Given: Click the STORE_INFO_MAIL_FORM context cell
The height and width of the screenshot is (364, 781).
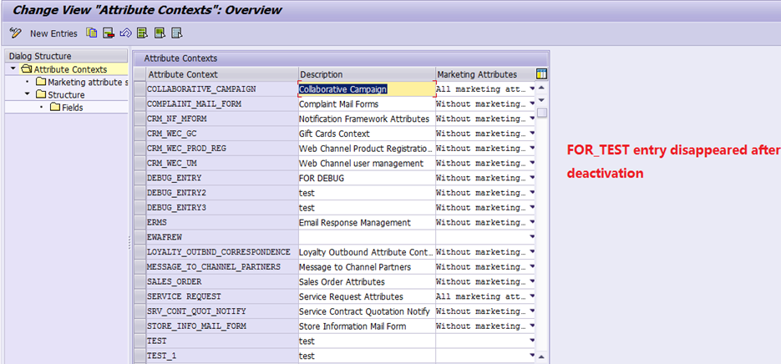Looking at the screenshot, I should [x=222, y=326].
